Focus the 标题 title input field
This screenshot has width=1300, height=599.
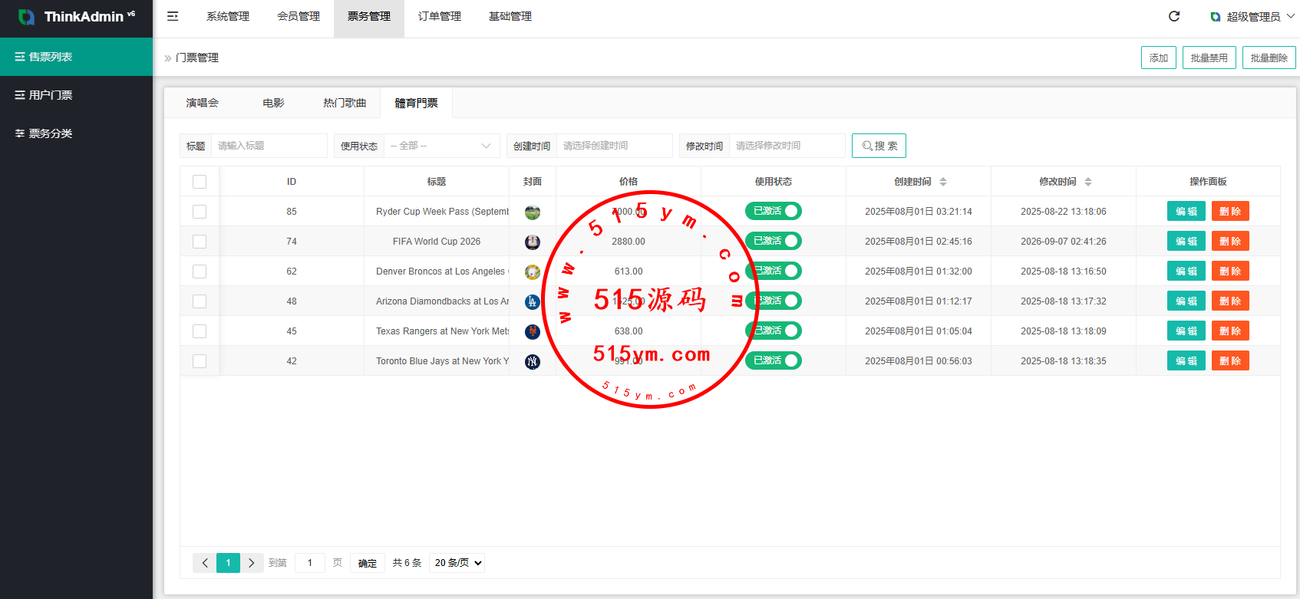(269, 146)
